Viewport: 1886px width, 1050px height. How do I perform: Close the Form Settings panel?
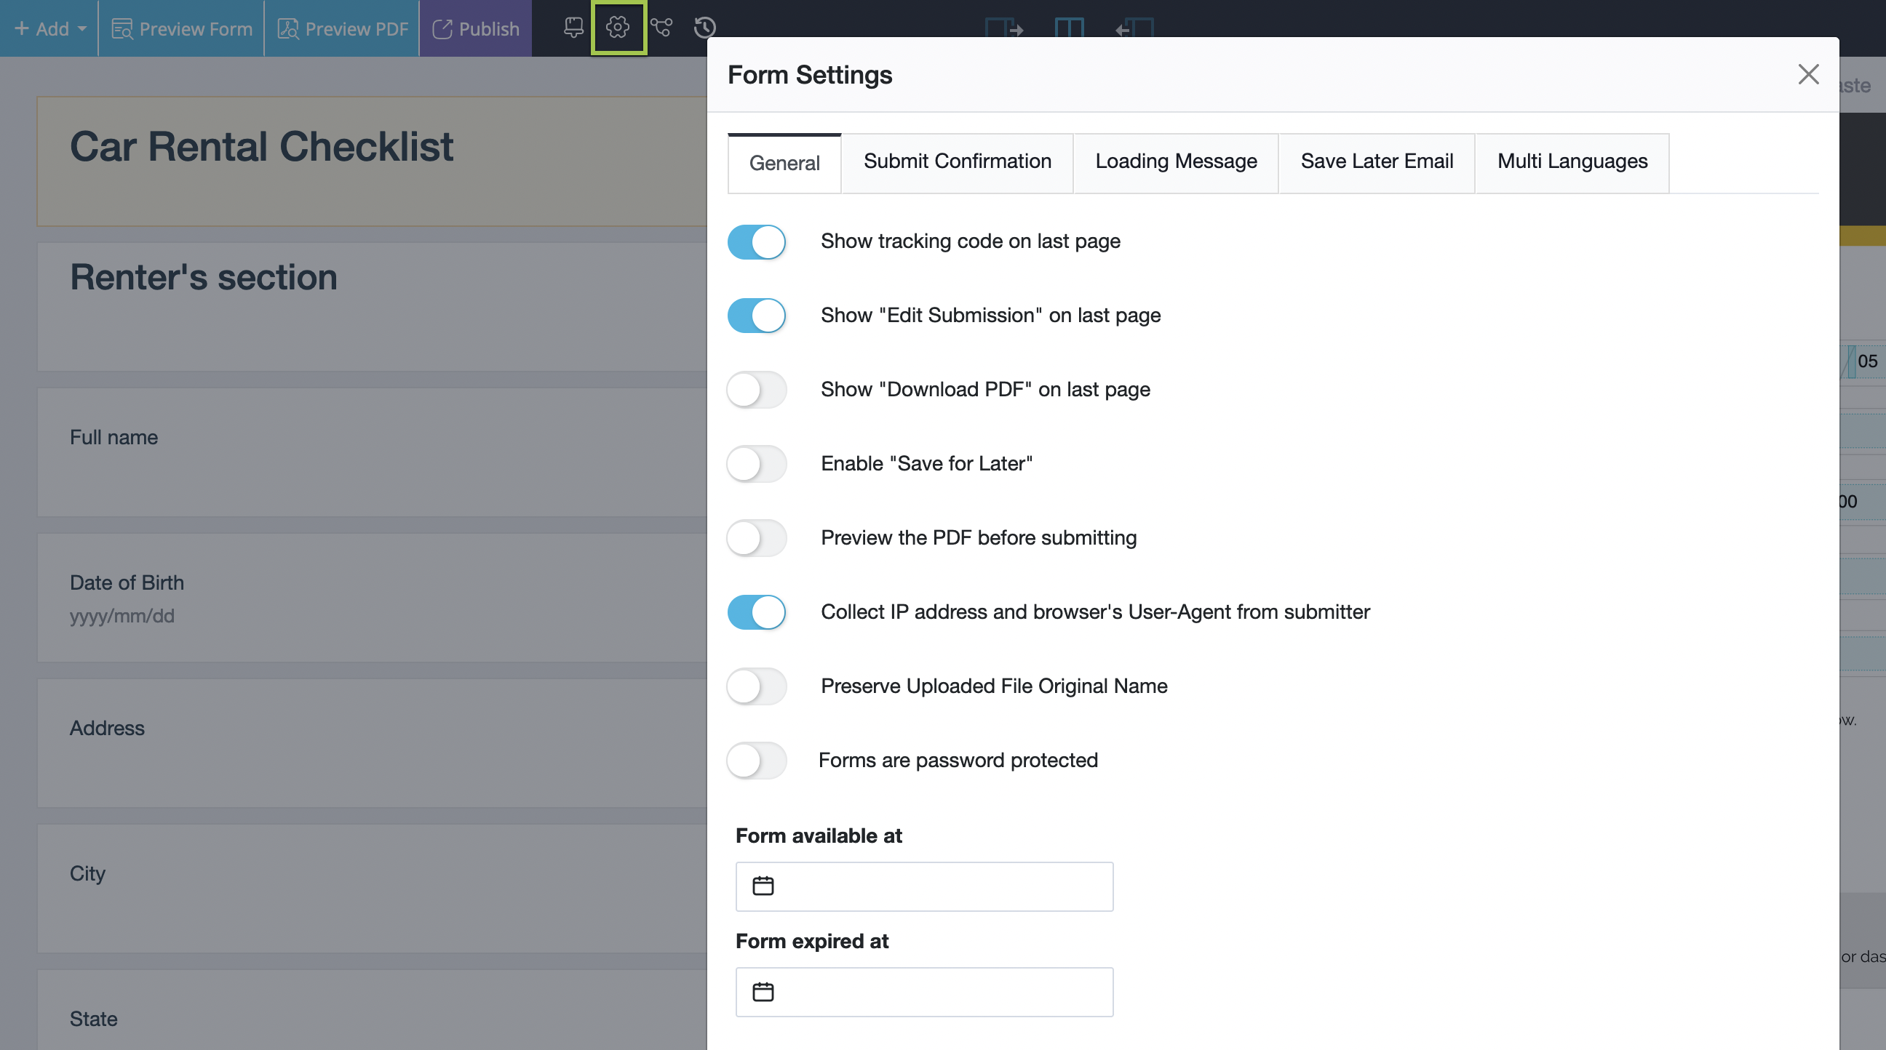click(1807, 74)
